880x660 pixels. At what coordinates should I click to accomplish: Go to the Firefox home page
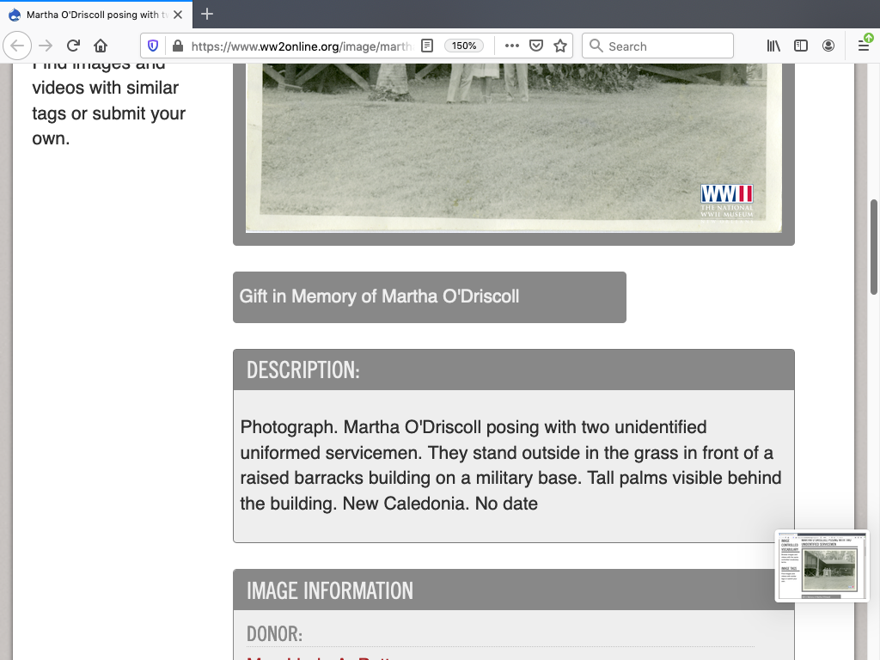tap(101, 46)
